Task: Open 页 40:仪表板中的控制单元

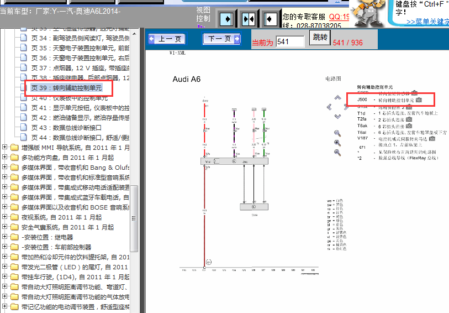Action: point(70,98)
